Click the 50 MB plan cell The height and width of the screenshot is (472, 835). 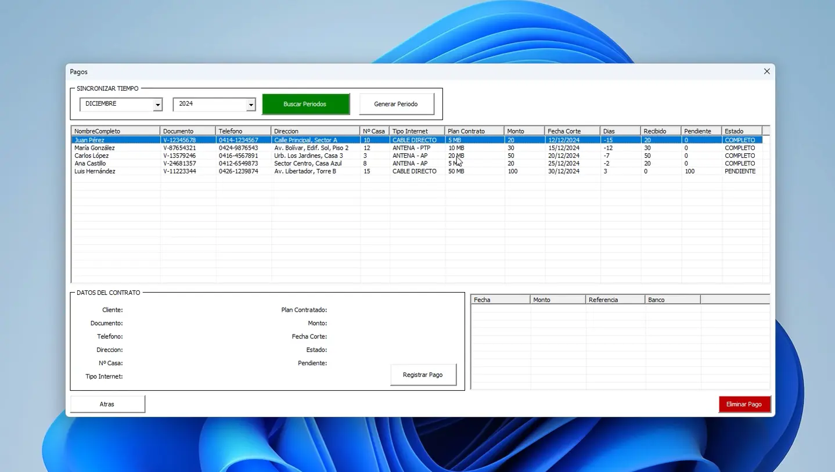click(456, 171)
